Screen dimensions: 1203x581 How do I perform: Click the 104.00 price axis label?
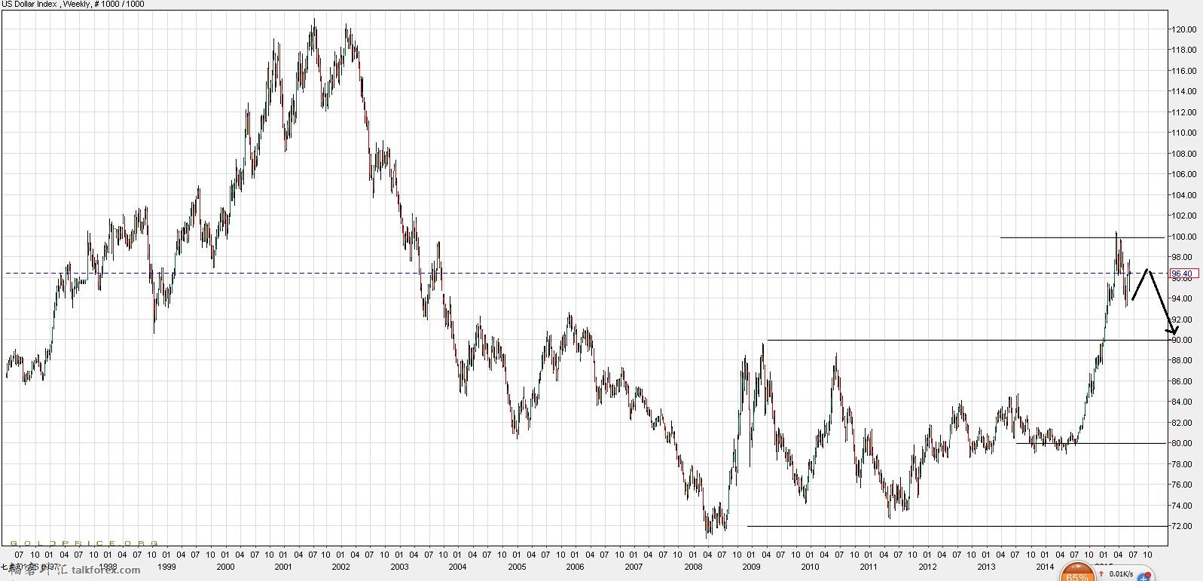point(1183,195)
